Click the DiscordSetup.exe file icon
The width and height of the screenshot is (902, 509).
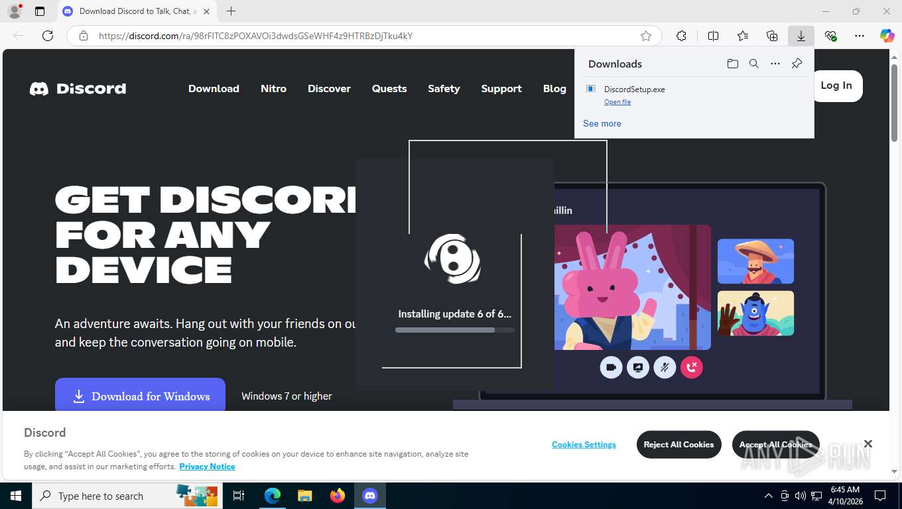pos(591,89)
